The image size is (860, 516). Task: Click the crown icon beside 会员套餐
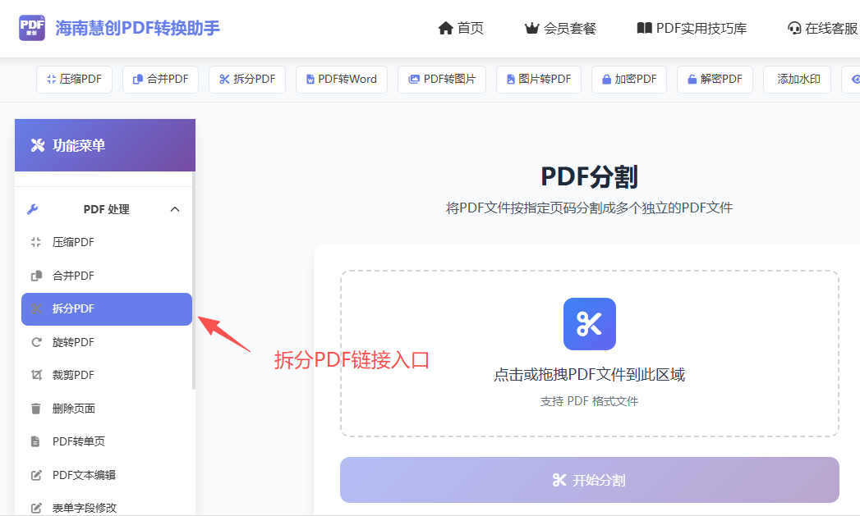pos(531,28)
